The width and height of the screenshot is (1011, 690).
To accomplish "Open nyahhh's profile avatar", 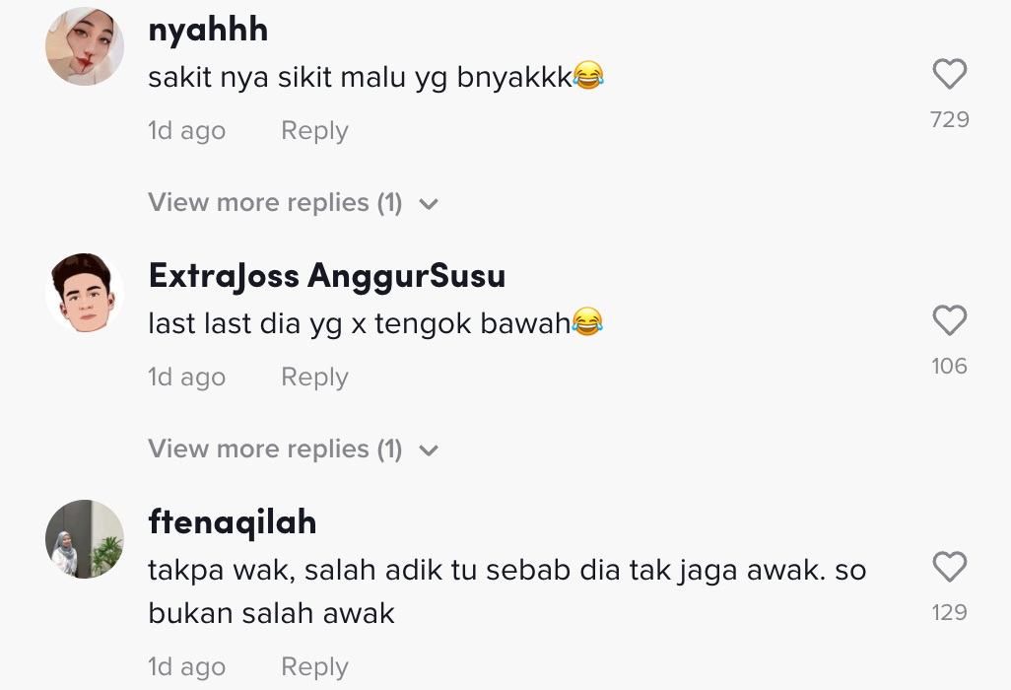I will click(x=85, y=46).
